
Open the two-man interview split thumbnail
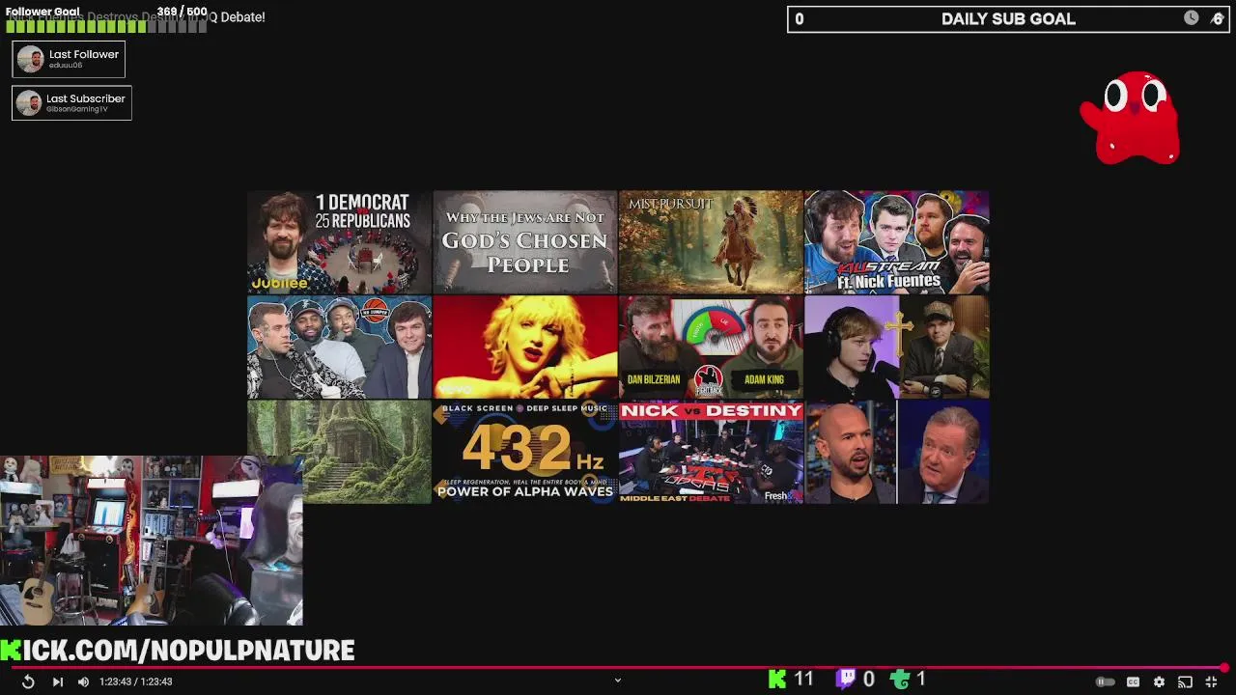point(896,452)
